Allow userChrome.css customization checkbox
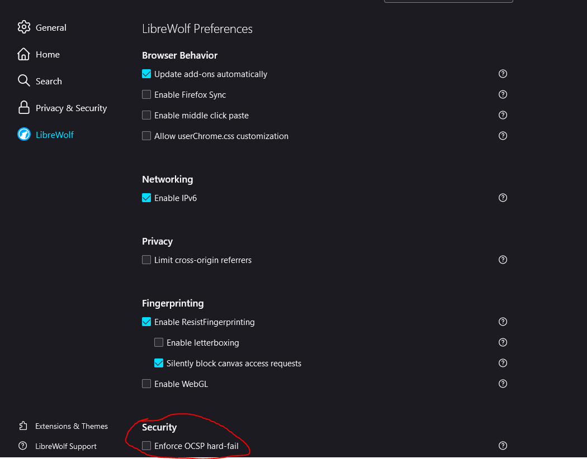Viewport: 587px width, 459px height. 146,135
